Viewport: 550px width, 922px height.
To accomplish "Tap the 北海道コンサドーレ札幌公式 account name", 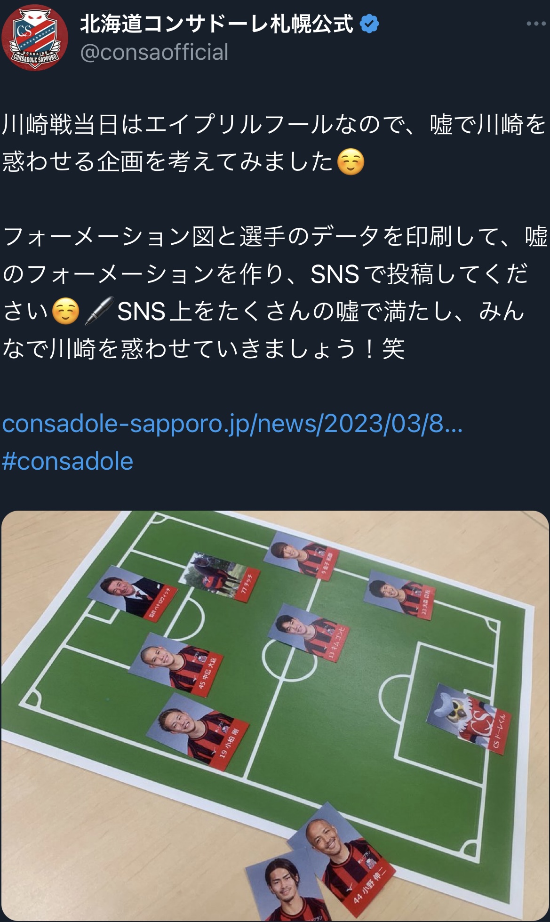I will point(216,24).
